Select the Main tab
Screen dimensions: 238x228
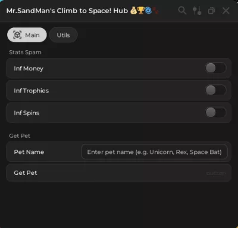[27, 35]
